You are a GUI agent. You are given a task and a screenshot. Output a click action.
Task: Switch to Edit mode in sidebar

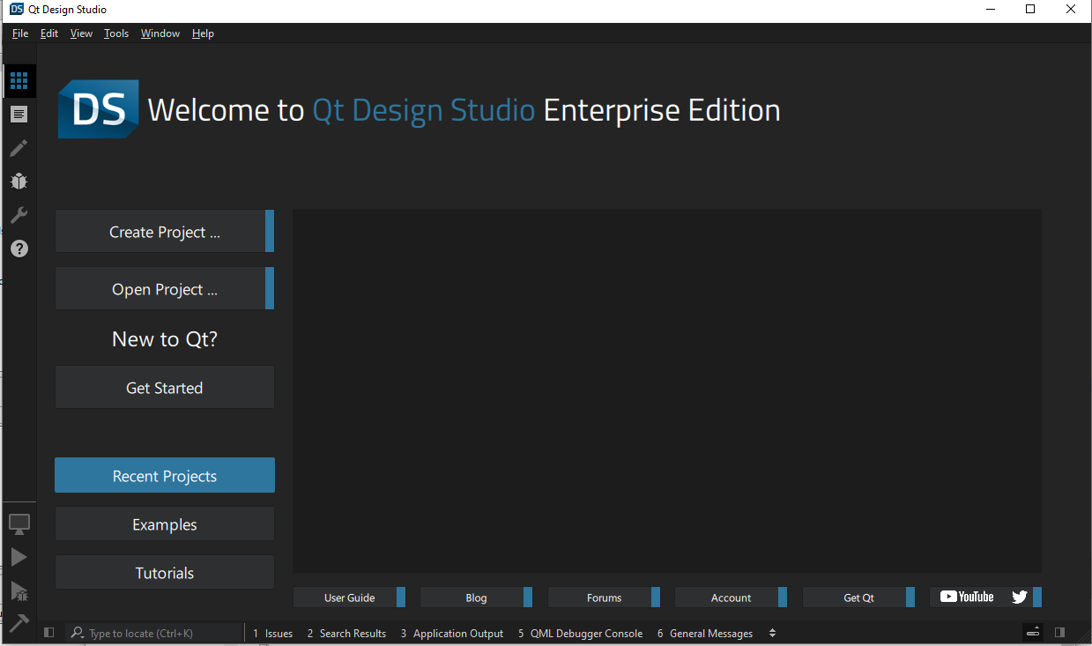pyautogui.click(x=19, y=115)
